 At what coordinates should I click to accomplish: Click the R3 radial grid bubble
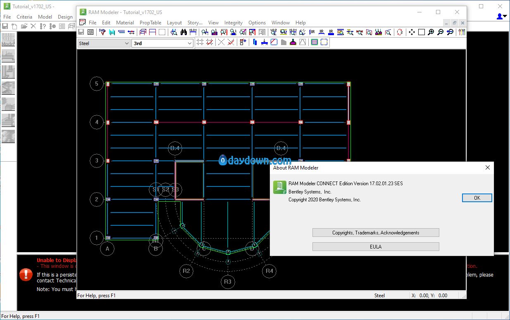pos(228,282)
